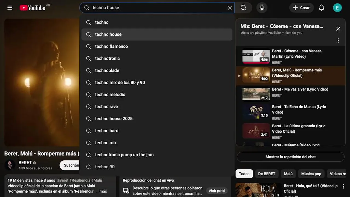Image resolution: width=350 pixels, height=197 pixels.
Task: Choose suggestion "techno hard"
Action: pyautogui.click(x=157, y=131)
